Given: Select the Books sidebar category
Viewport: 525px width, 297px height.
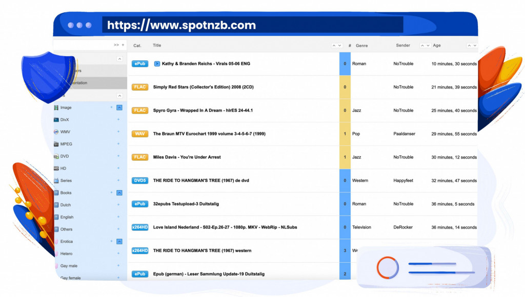Looking at the screenshot, I should [x=66, y=193].
